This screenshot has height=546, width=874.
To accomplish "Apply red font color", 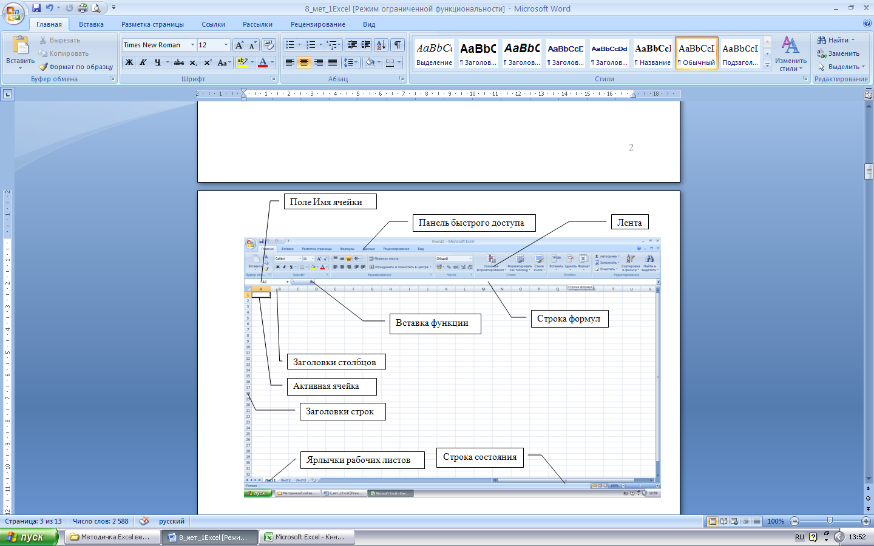I will 263,62.
